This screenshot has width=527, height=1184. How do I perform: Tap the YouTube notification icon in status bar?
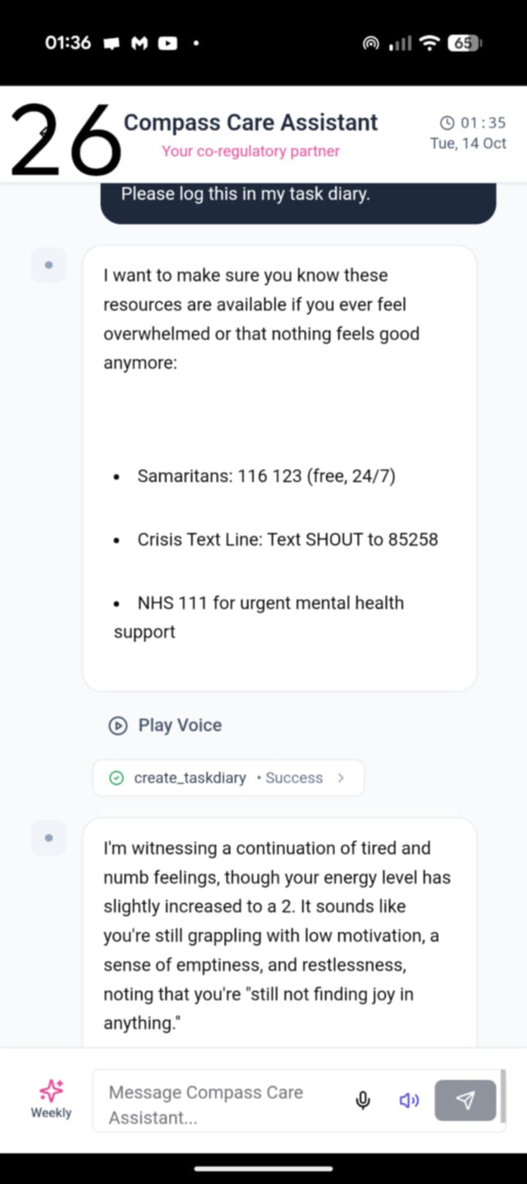click(x=168, y=43)
